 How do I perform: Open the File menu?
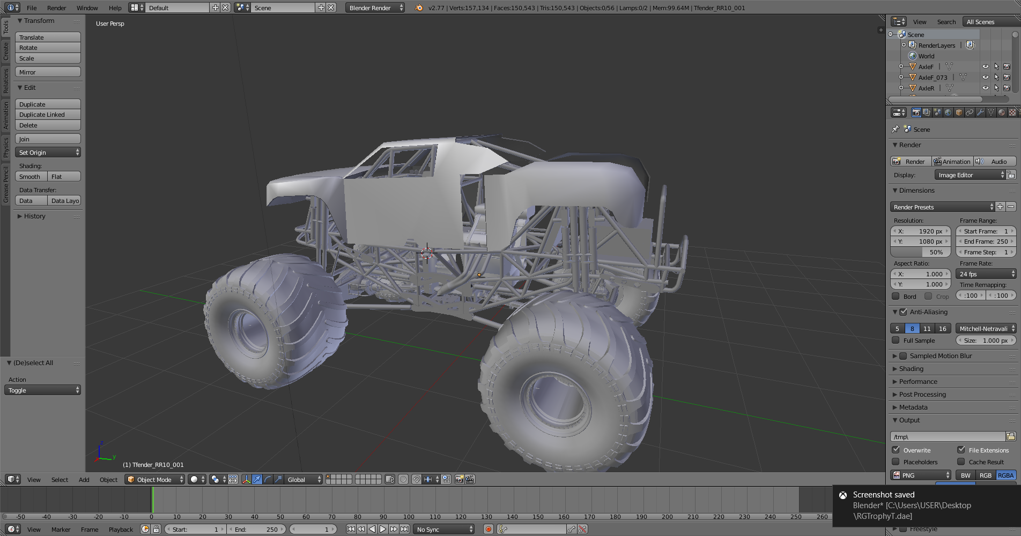tap(32, 7)
